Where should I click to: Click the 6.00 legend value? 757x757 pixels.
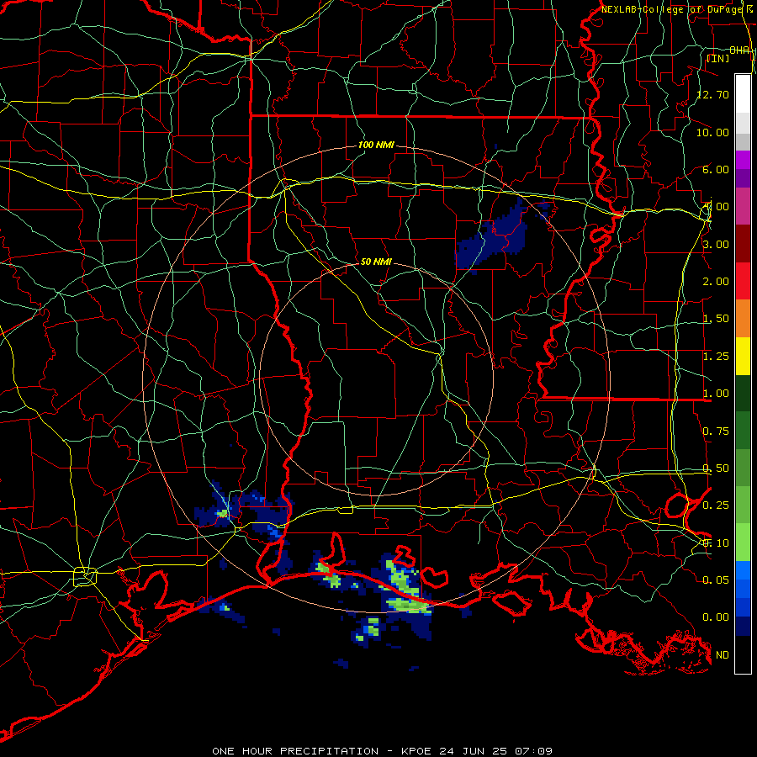(x=716, y=169)
